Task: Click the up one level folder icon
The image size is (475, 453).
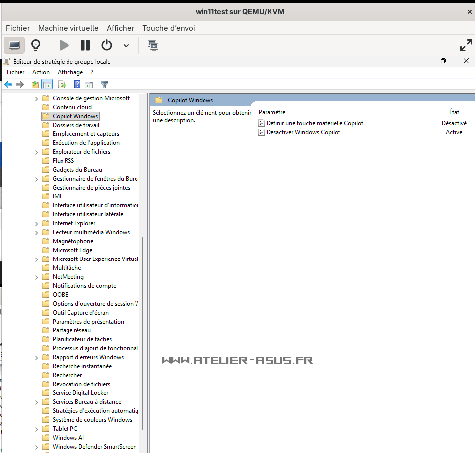Action: click(x=35, y=85)
